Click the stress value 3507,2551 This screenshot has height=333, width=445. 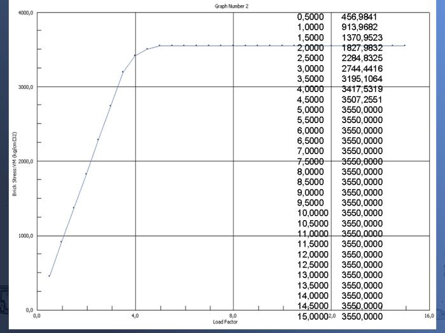click(362, 99)
